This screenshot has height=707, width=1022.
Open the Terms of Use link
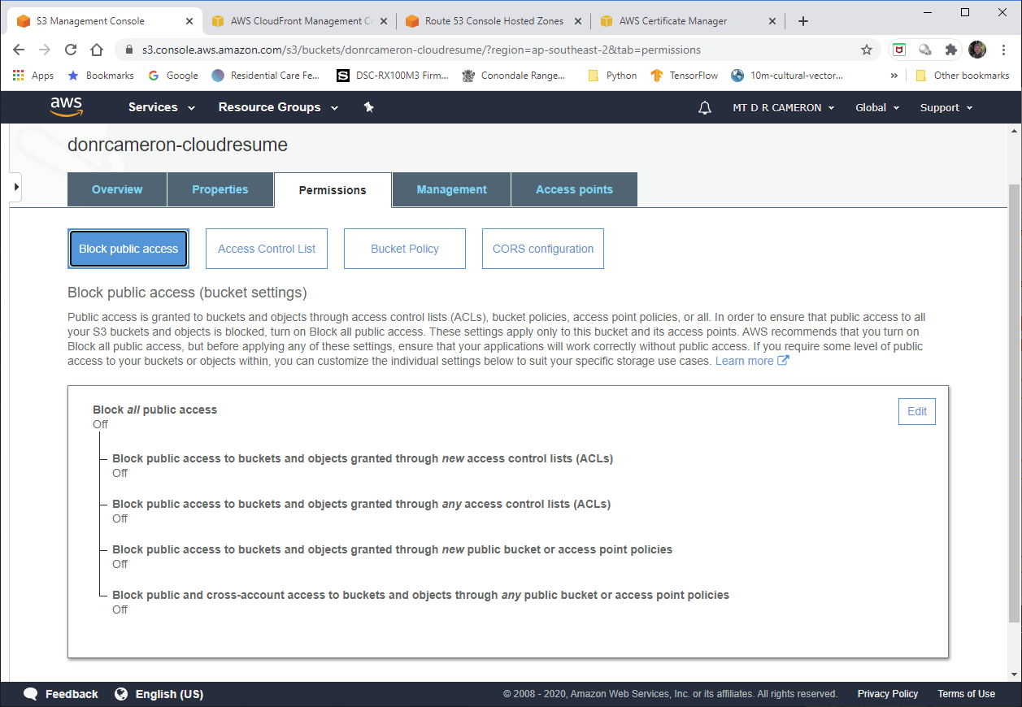coord(966,694)
